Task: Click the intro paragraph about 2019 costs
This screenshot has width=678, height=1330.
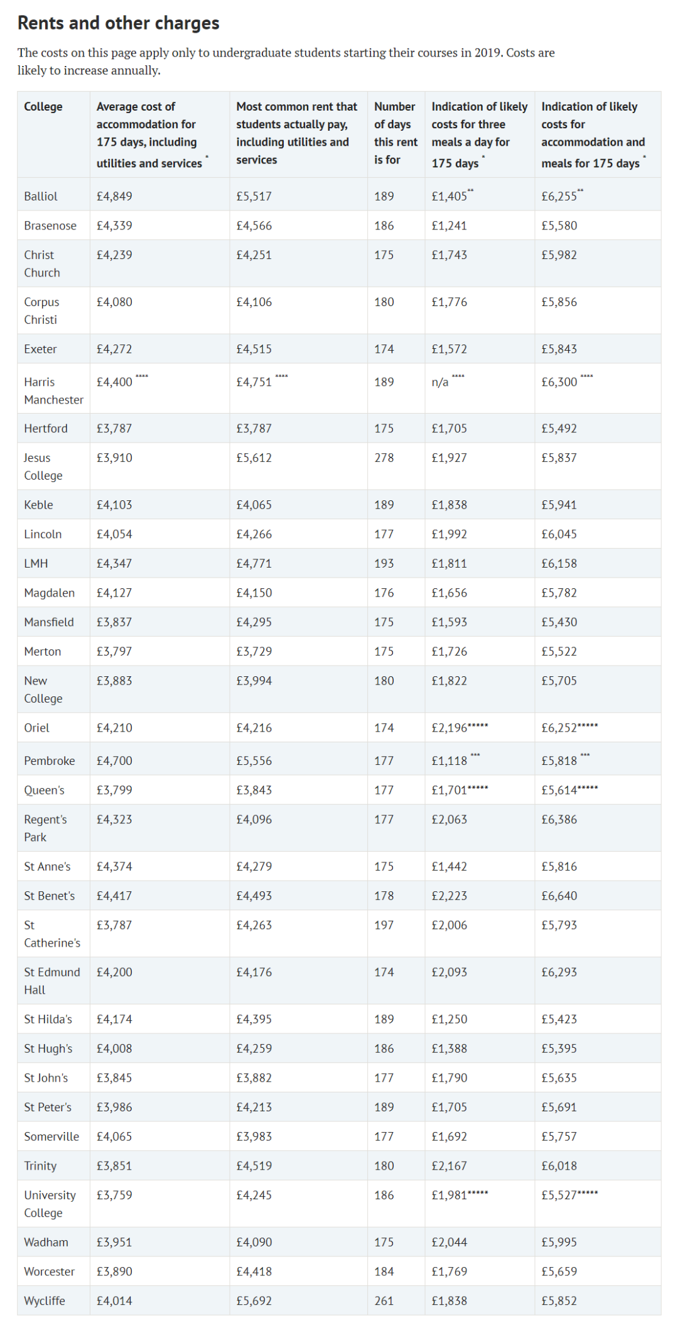Action: pyautogui.click(x=286, y=62)
